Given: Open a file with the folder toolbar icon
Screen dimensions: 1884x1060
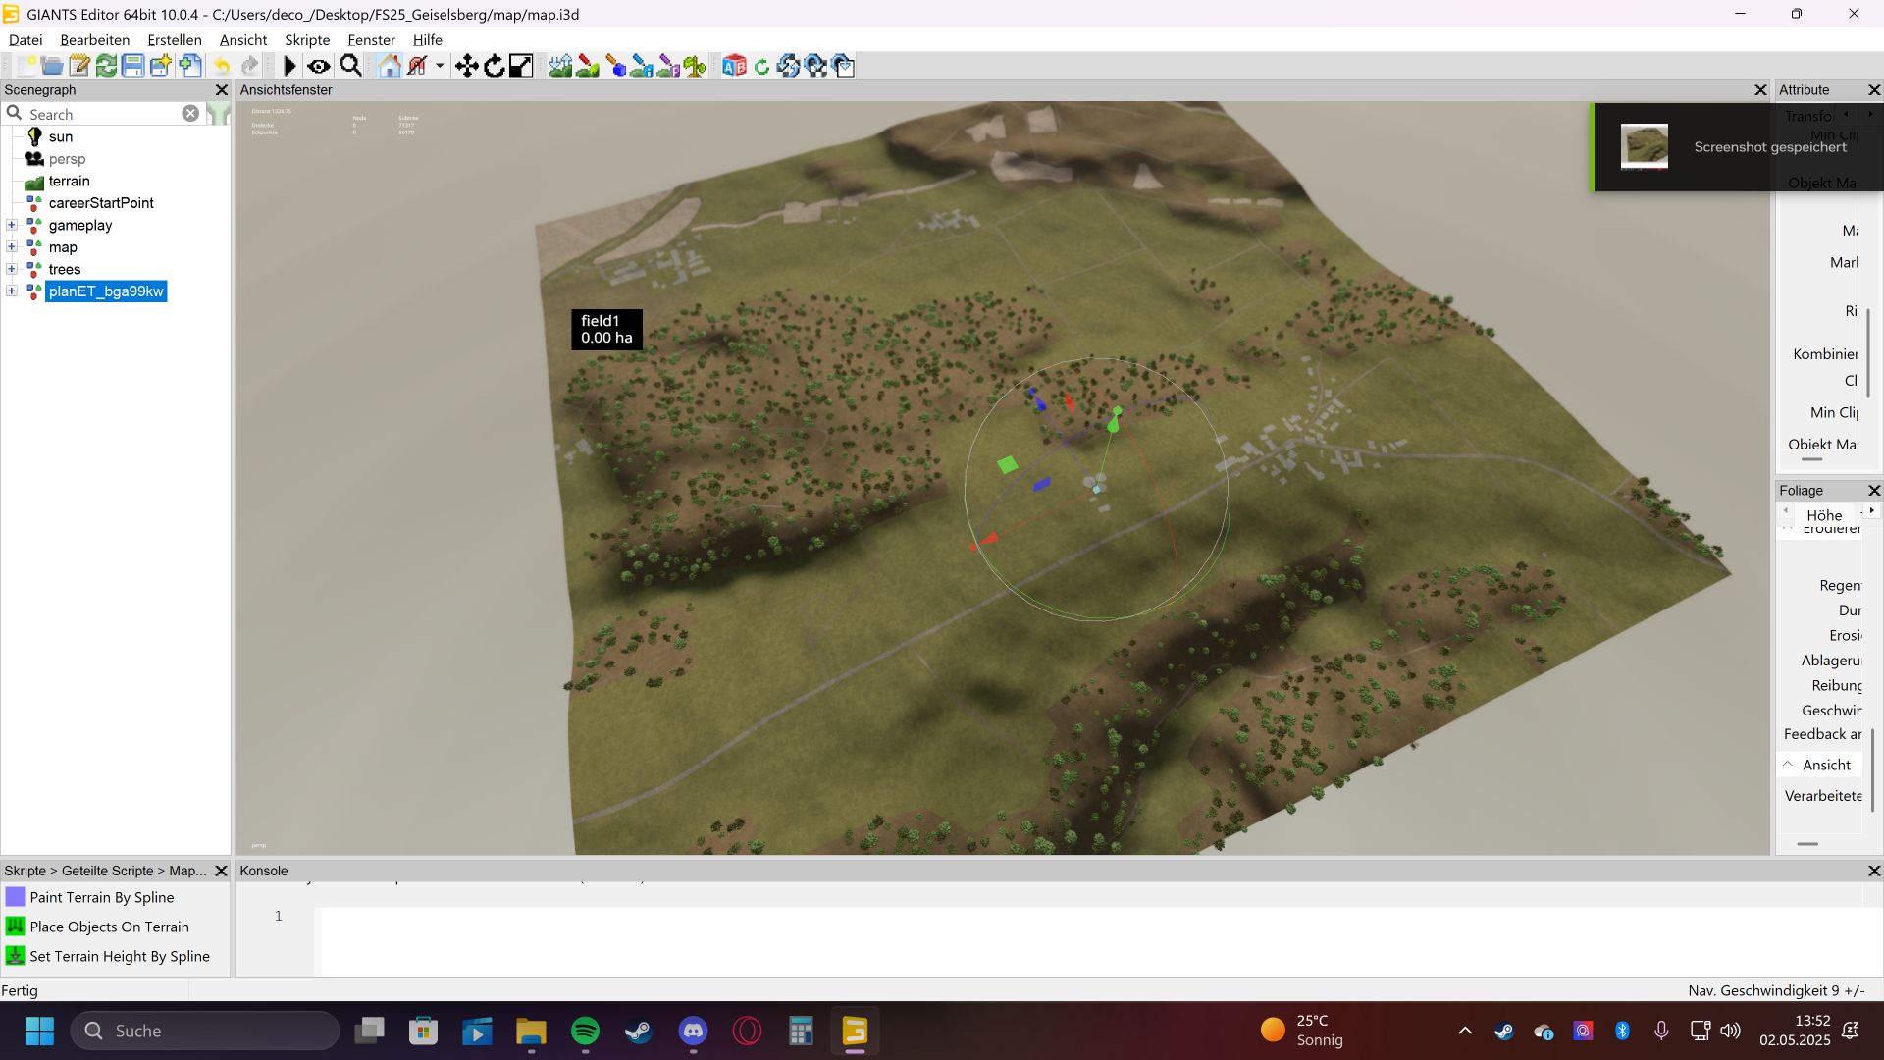Looking at the screenshot, I should pyautogui.click(x=52, y=66).
